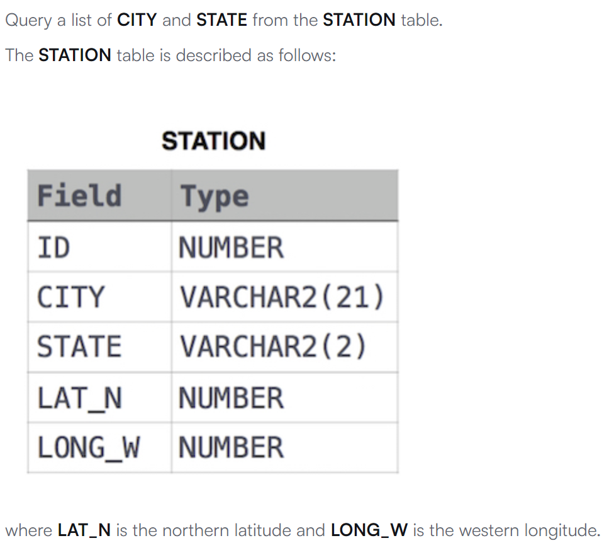Click the NUMBER type for LONG_W row

[285, 447]
